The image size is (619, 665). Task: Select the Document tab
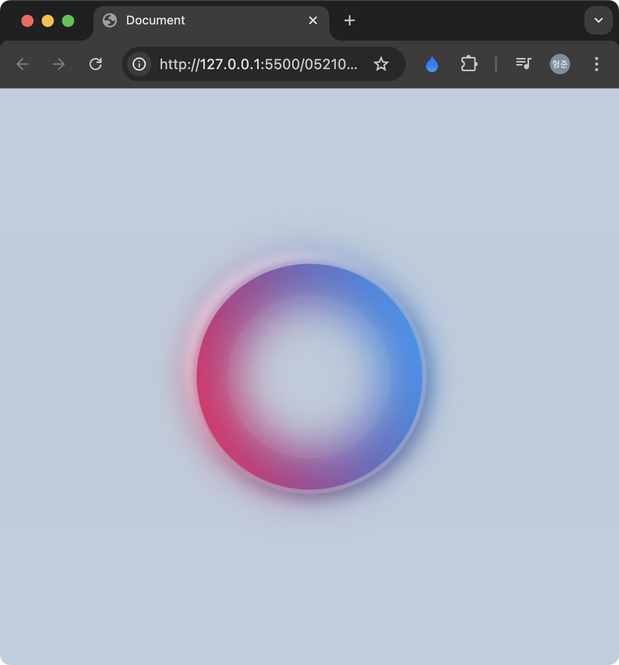(211, 21)
